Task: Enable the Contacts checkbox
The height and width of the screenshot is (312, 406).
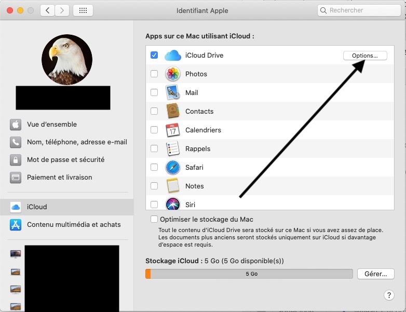Action: [154, 111]
